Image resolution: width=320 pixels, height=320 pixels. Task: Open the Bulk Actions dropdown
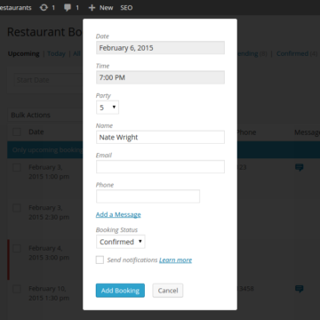45,115
